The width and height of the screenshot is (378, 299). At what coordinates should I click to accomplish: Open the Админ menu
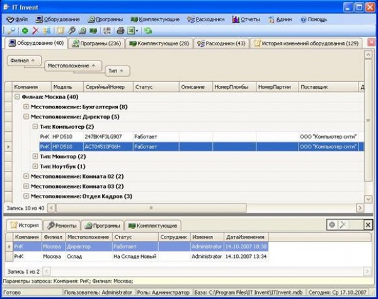coord(280,20)
